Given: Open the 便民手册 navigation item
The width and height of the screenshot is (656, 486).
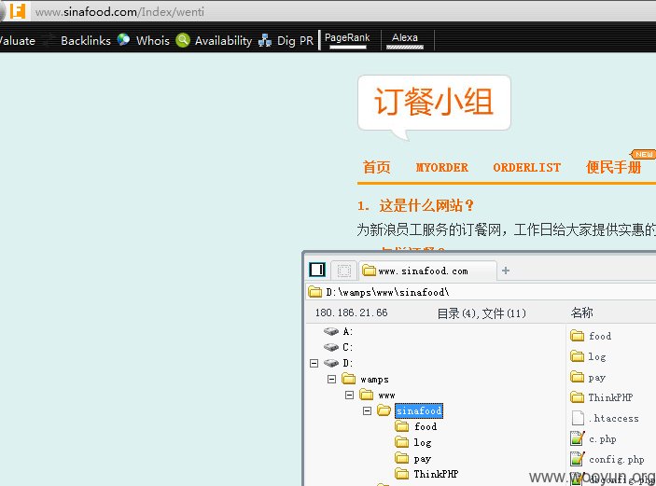Looking at the screenshot, I should pos(613,167).
